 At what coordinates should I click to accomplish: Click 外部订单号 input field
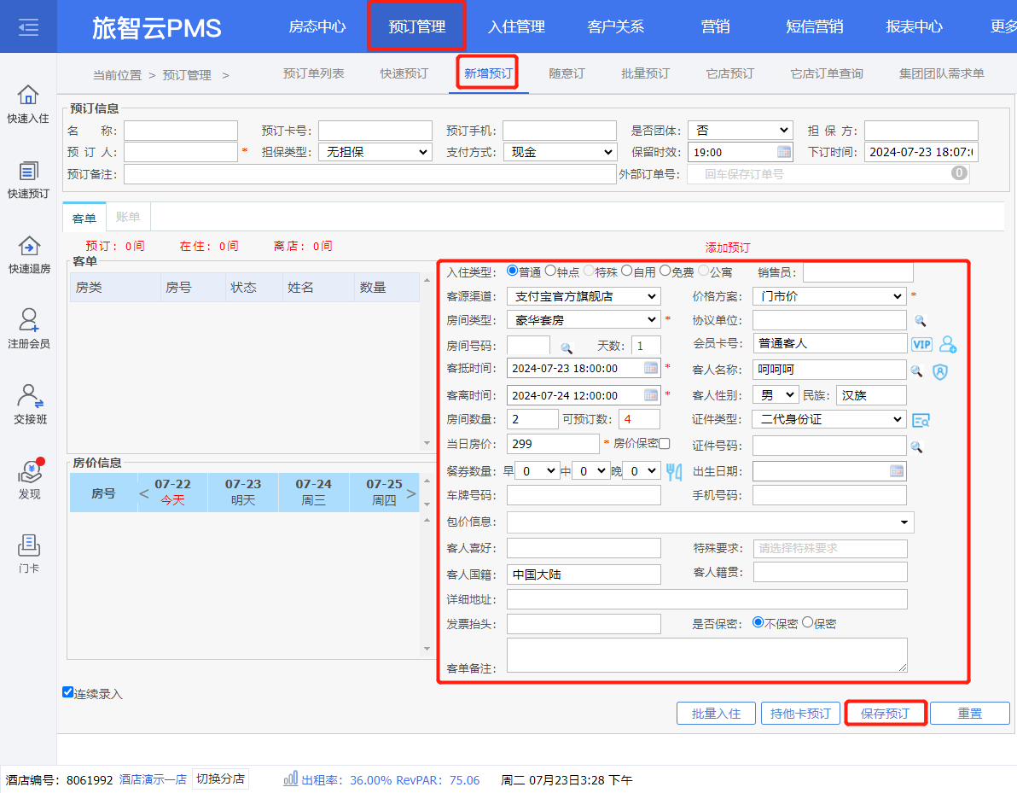828,174
